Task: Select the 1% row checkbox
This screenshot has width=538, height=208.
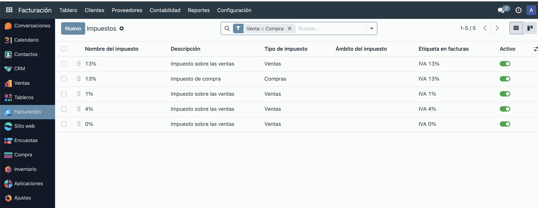Action: pyautogui.click(x=64, y=94)
